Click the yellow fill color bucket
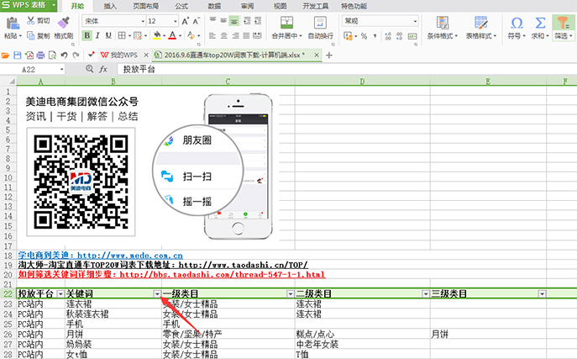This screenshot has width=577, height=359. coord(157,35)
